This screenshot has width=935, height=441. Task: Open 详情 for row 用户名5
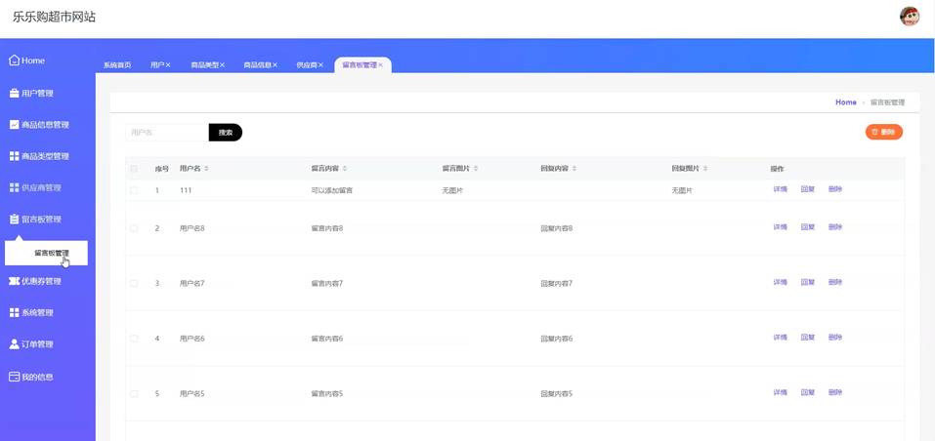[x=780, y=392]
